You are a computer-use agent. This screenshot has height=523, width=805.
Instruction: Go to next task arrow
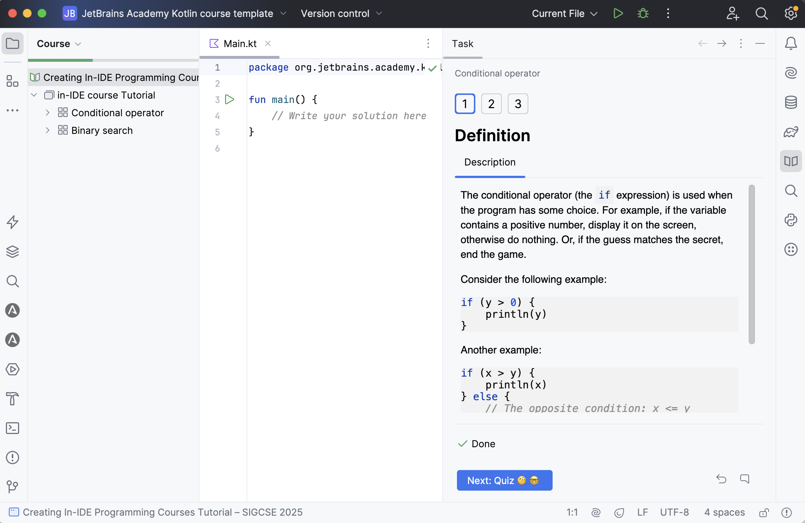pyautogui.click(x=722, y=43)
